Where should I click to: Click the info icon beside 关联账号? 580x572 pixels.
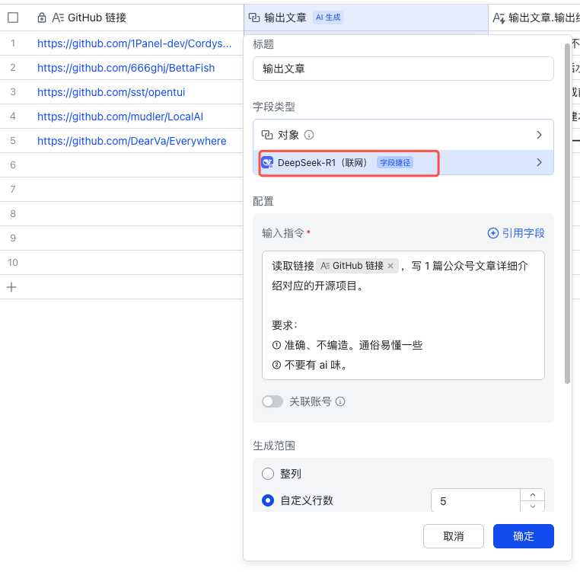point(340,401)
